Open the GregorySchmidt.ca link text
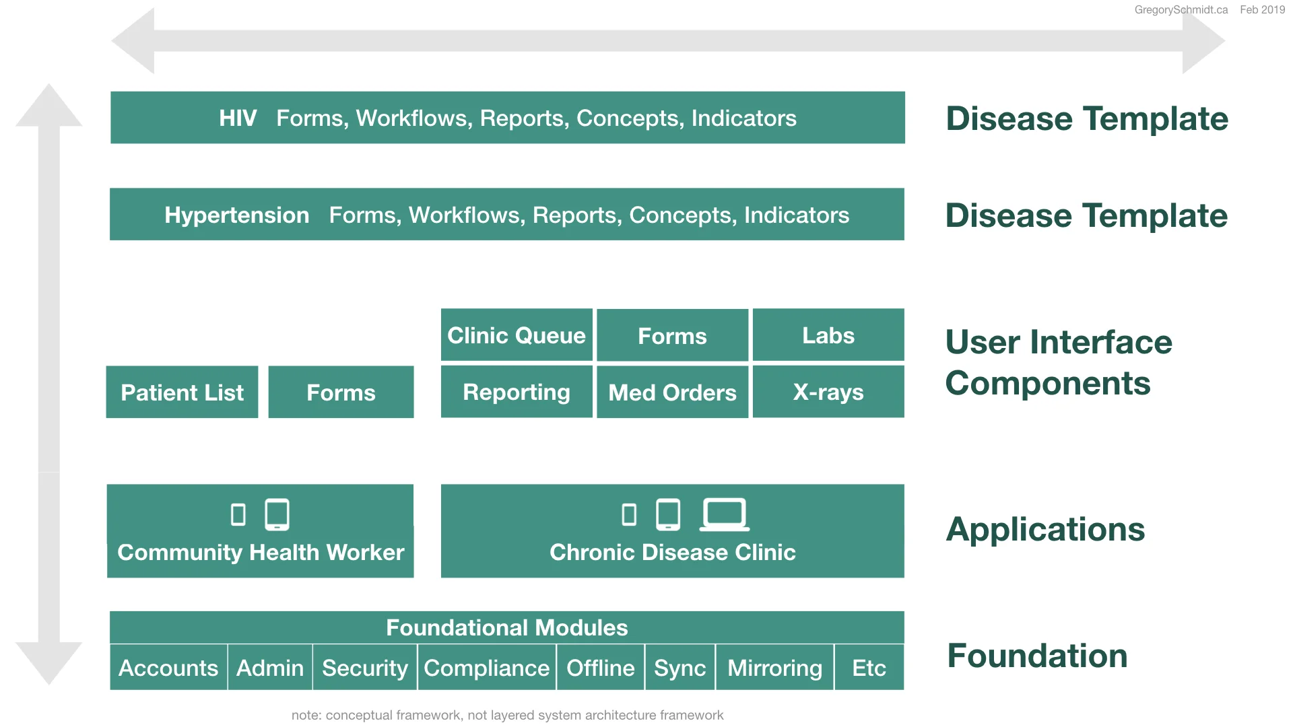 [x=1181, y=10]
